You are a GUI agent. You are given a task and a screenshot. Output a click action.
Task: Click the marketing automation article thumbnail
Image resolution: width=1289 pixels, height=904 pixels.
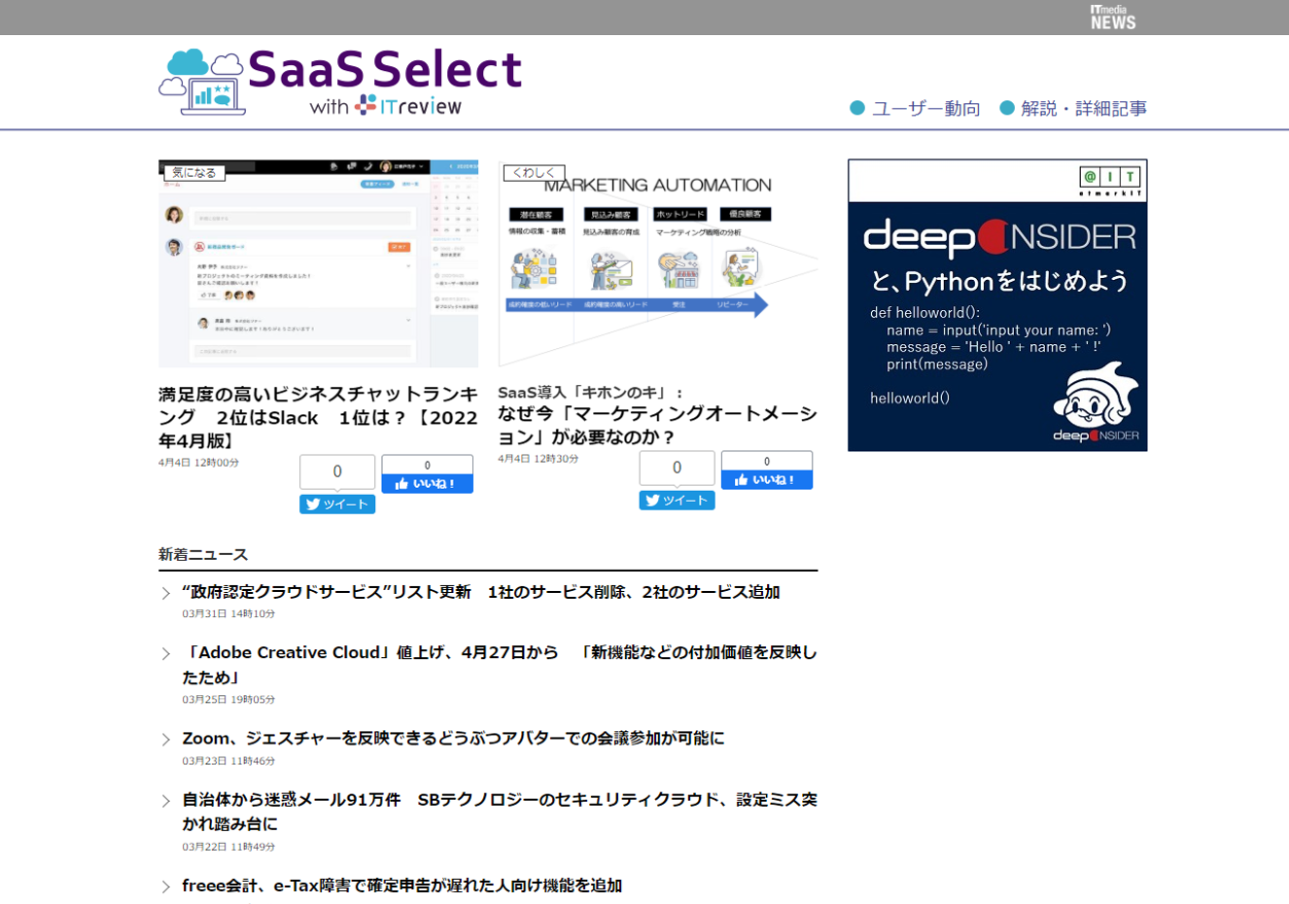(657, 262)
